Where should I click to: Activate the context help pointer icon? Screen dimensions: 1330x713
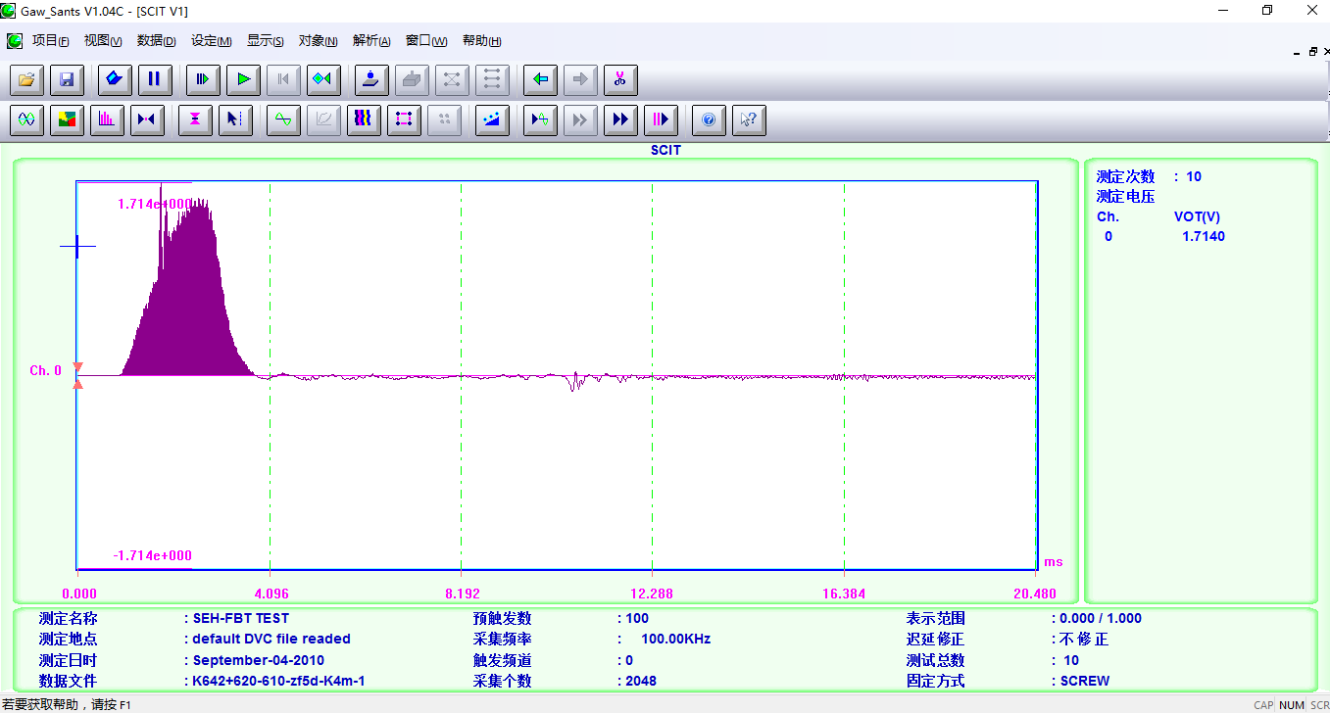749,119
